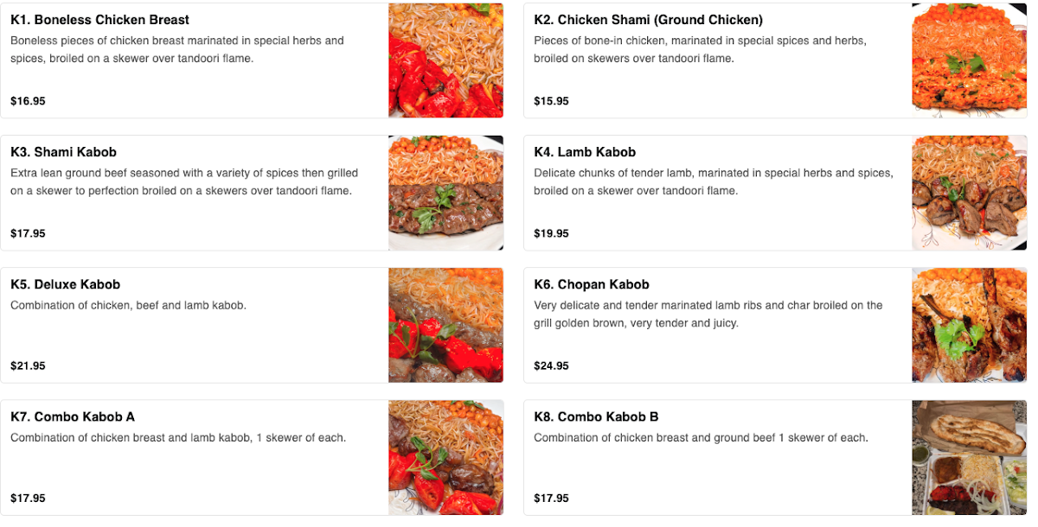Open the 'K1. Boneless Chicken Breast' title

click(99, 20)
